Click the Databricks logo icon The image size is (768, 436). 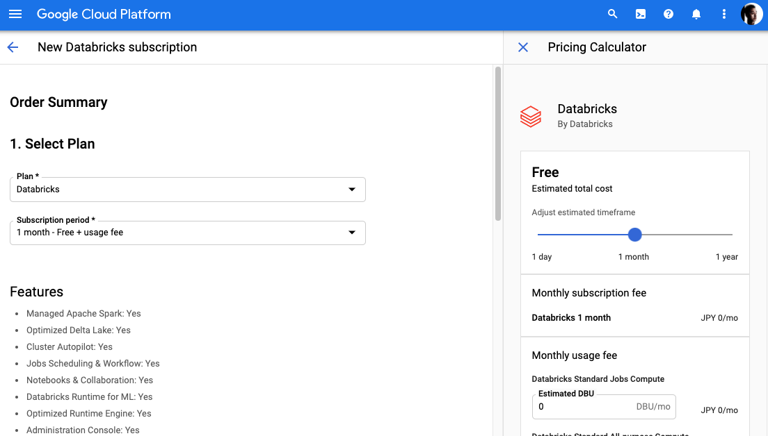[531, 117]
